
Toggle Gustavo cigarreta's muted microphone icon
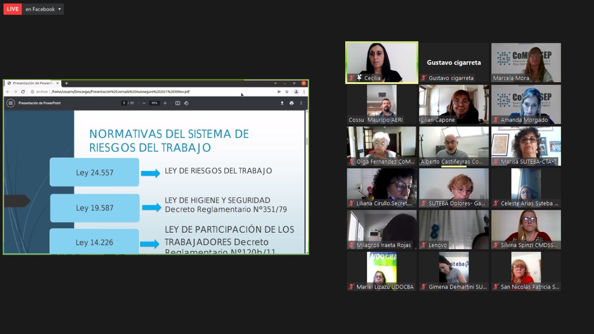click(x=424, y=78)
